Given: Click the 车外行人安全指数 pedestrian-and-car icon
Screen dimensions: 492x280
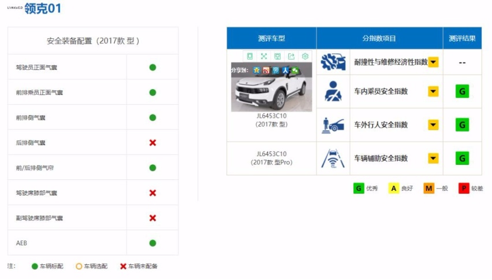Looking at the screenshot, I should coord(333,125).
